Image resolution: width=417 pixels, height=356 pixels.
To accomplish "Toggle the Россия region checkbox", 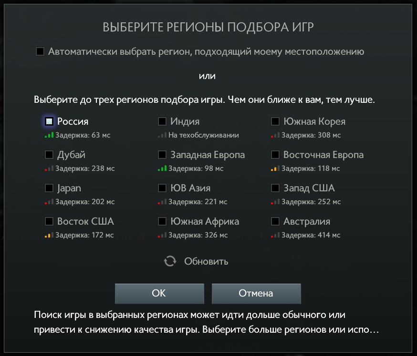I will (49, 121).
